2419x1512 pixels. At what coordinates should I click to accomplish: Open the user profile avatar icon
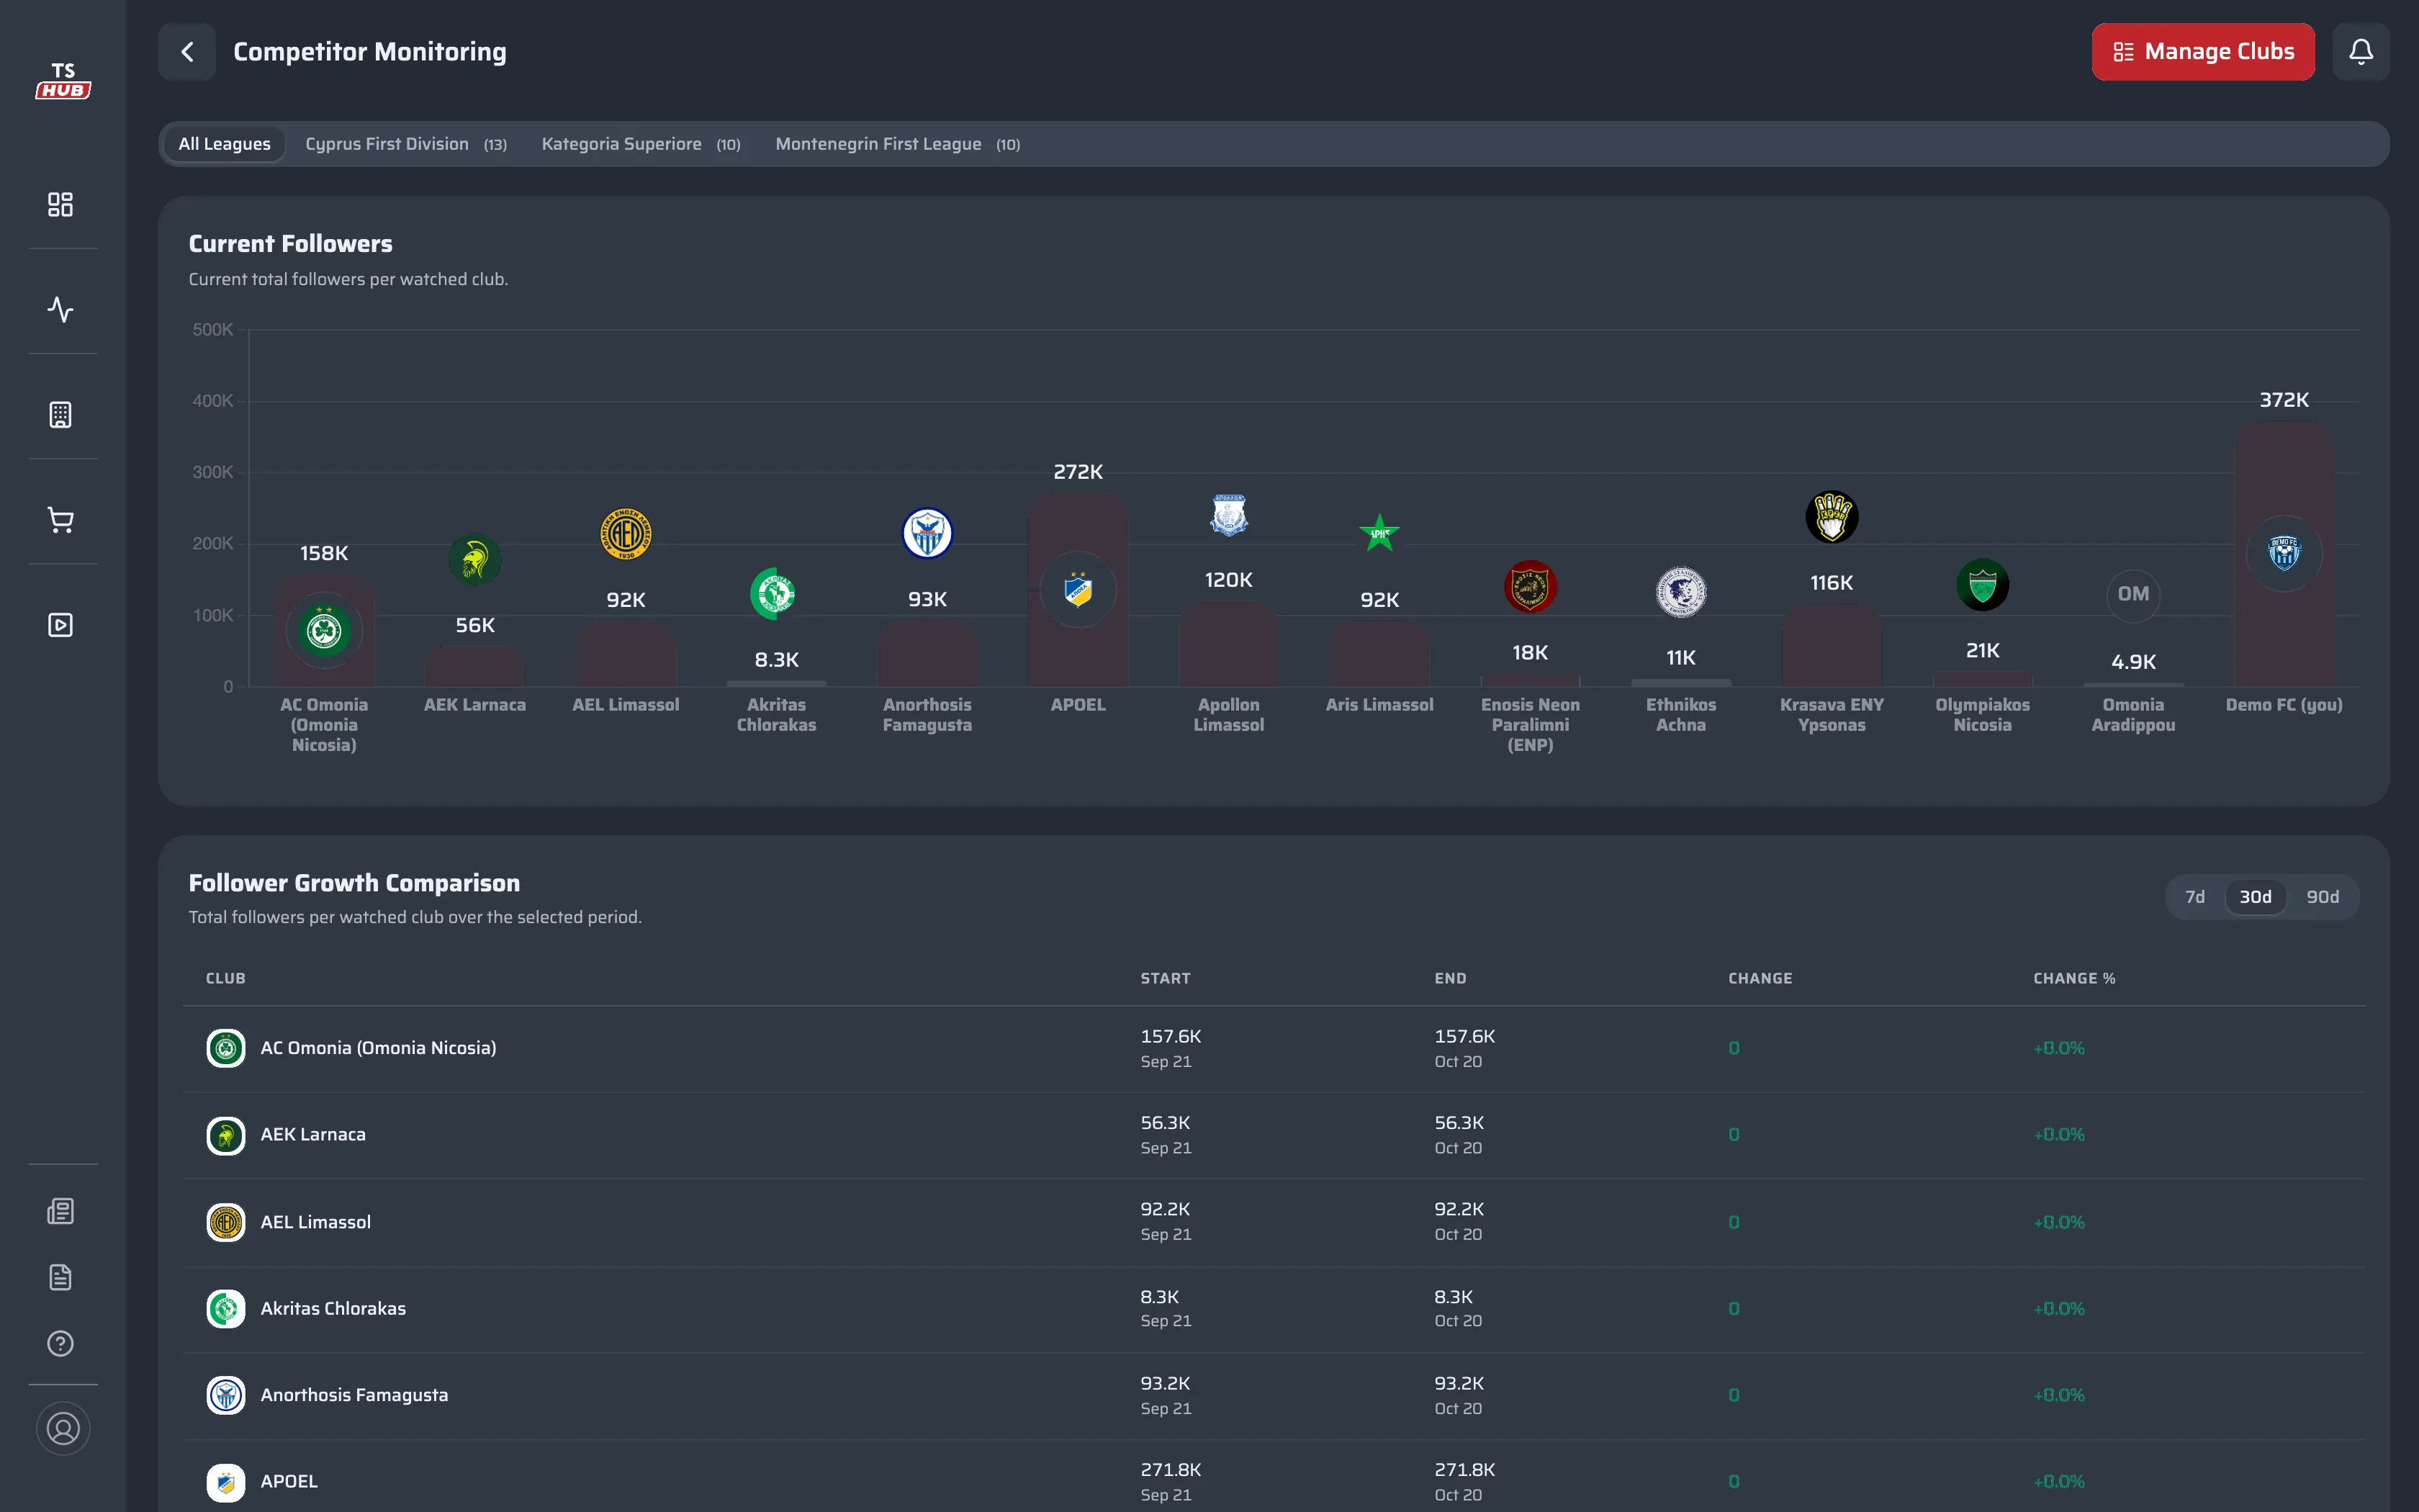pos(63,1428)
